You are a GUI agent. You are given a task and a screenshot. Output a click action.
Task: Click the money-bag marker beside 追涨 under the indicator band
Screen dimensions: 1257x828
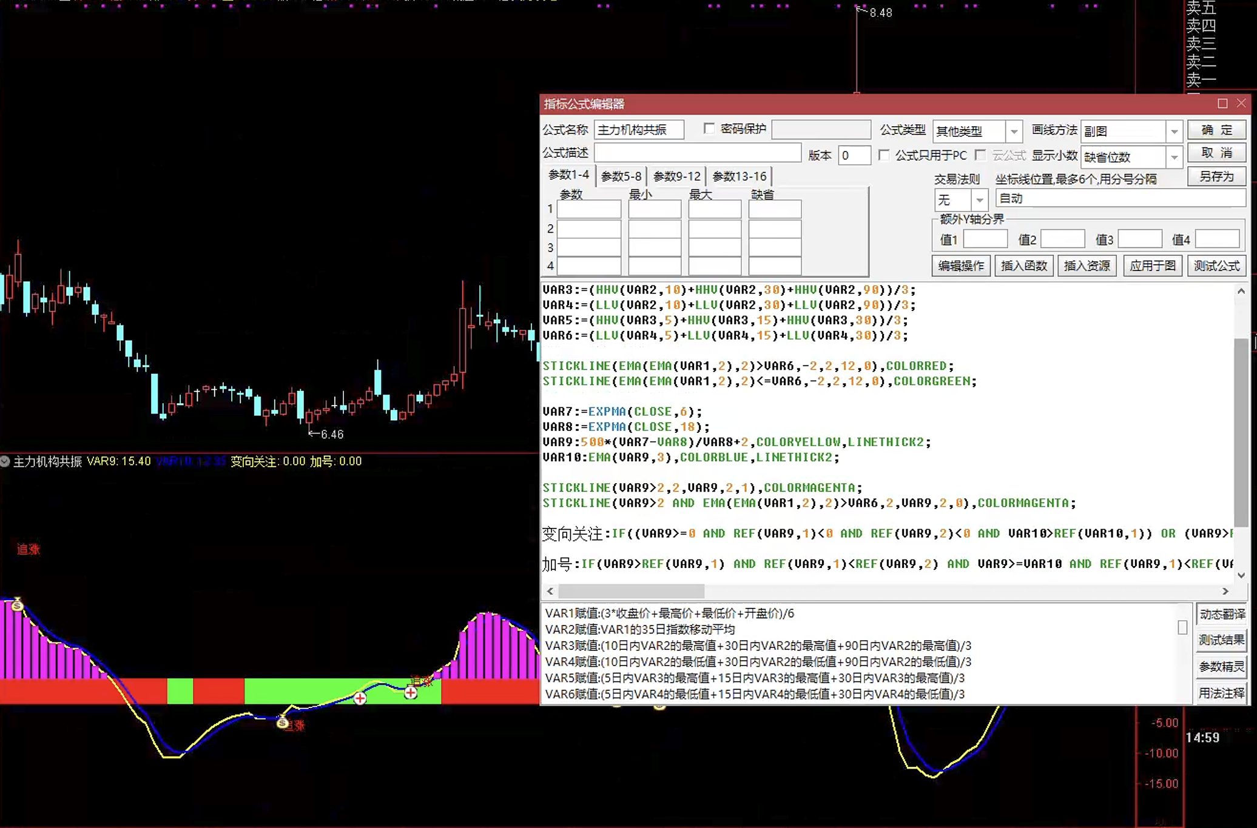(x=282, y=722)
